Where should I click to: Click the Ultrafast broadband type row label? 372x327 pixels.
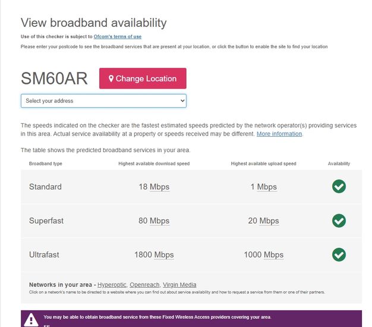44,254
